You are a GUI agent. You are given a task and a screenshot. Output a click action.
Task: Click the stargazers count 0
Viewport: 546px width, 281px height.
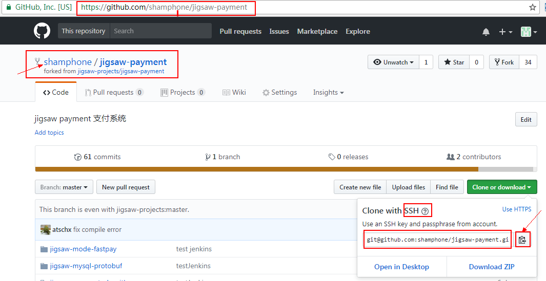click(x=476, y=62)
